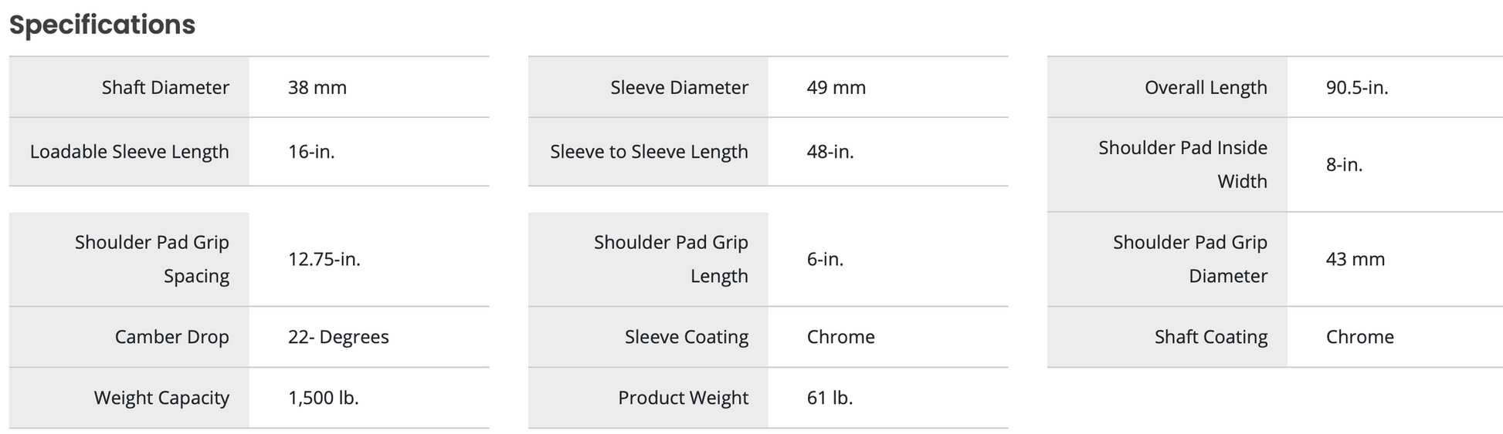Select the 1,500 lb. capacity value

click(324, 398)
